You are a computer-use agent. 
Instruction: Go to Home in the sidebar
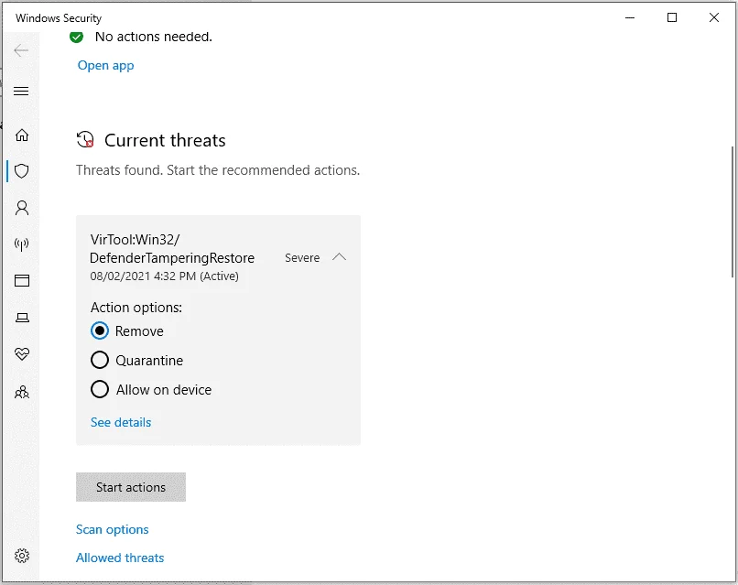point(22,135)
